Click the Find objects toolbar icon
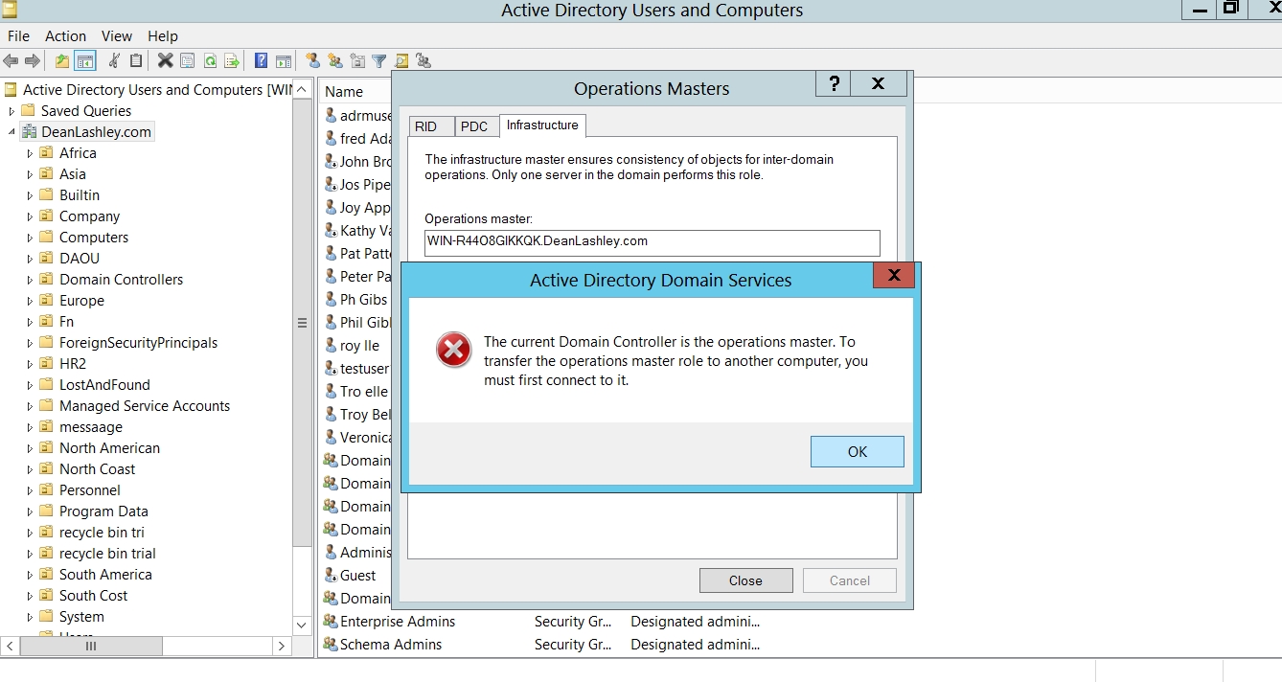This screenshot has height=682, width=1282. 401,61
